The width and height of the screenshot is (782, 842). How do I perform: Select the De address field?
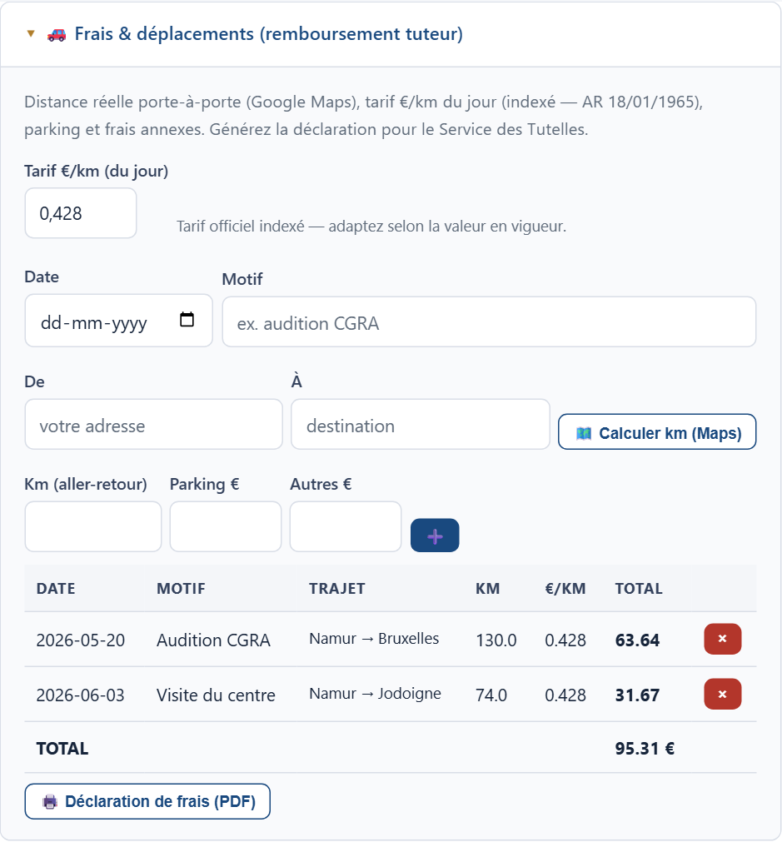click(x=153, y=424)
